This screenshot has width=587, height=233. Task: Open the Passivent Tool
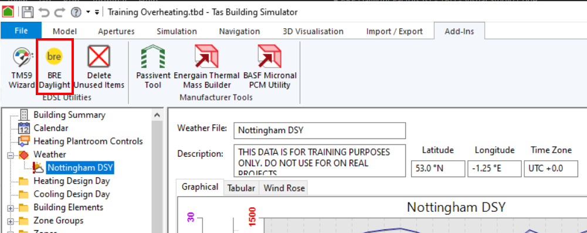point(153,67)
